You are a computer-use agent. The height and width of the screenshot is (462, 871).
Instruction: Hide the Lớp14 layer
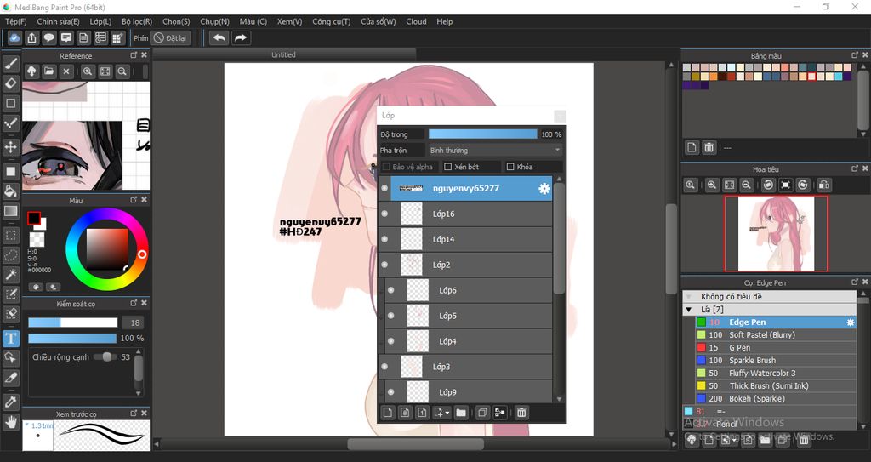click(384, 240)
